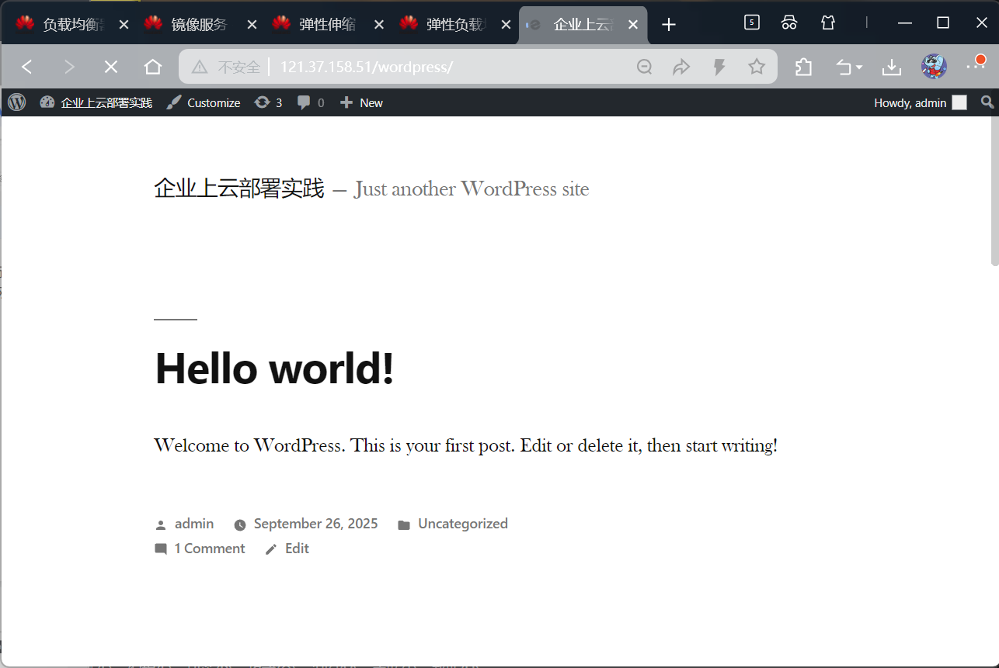
Task: View comments awaiting moderation in admin bar
Action: (311, 102)
